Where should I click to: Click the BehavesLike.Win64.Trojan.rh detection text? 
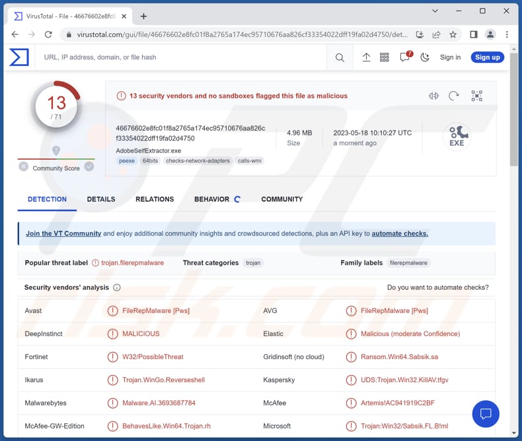[x=167, y=426]
